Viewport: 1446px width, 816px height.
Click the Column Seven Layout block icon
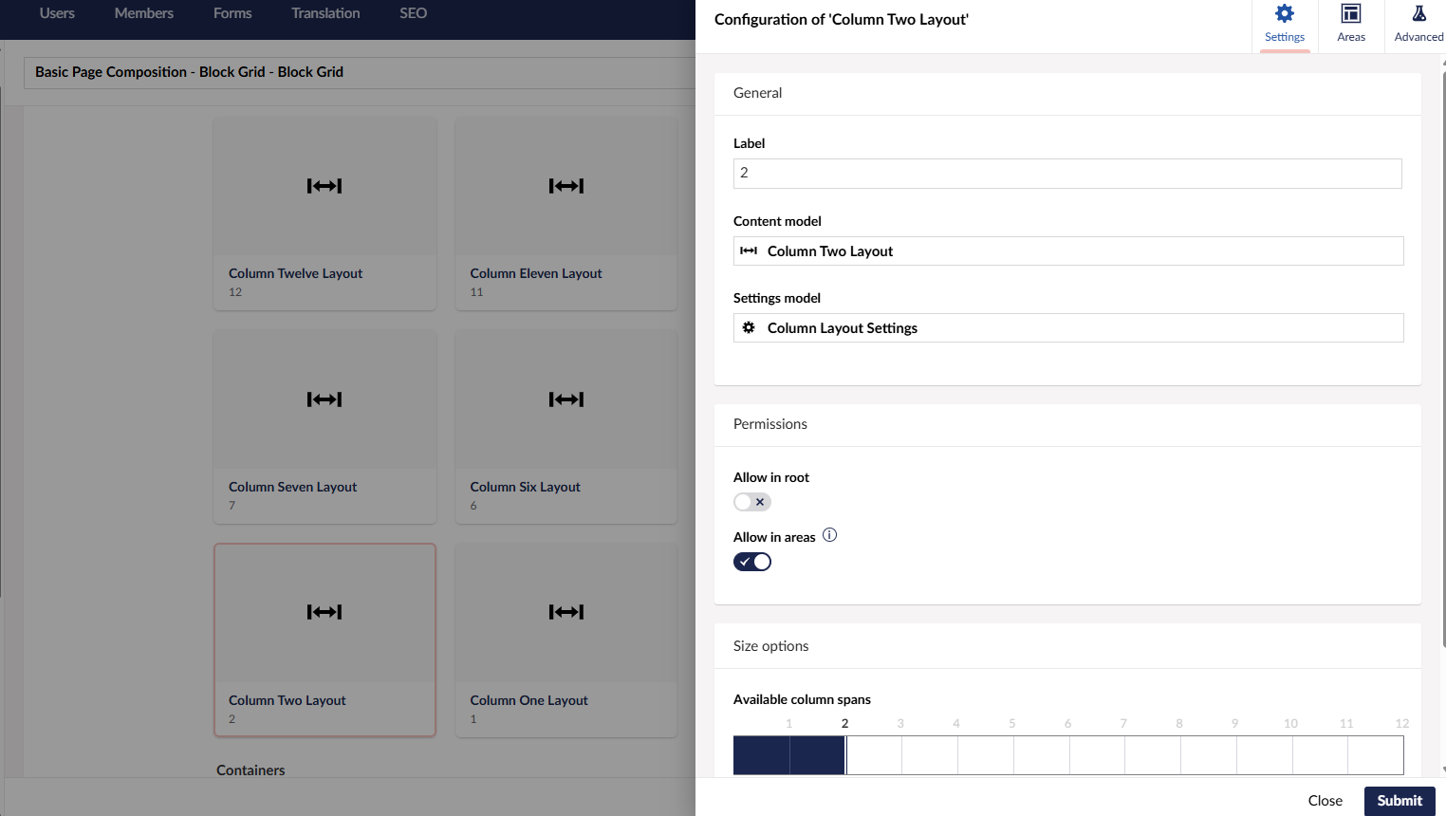[x=324, y=399]
